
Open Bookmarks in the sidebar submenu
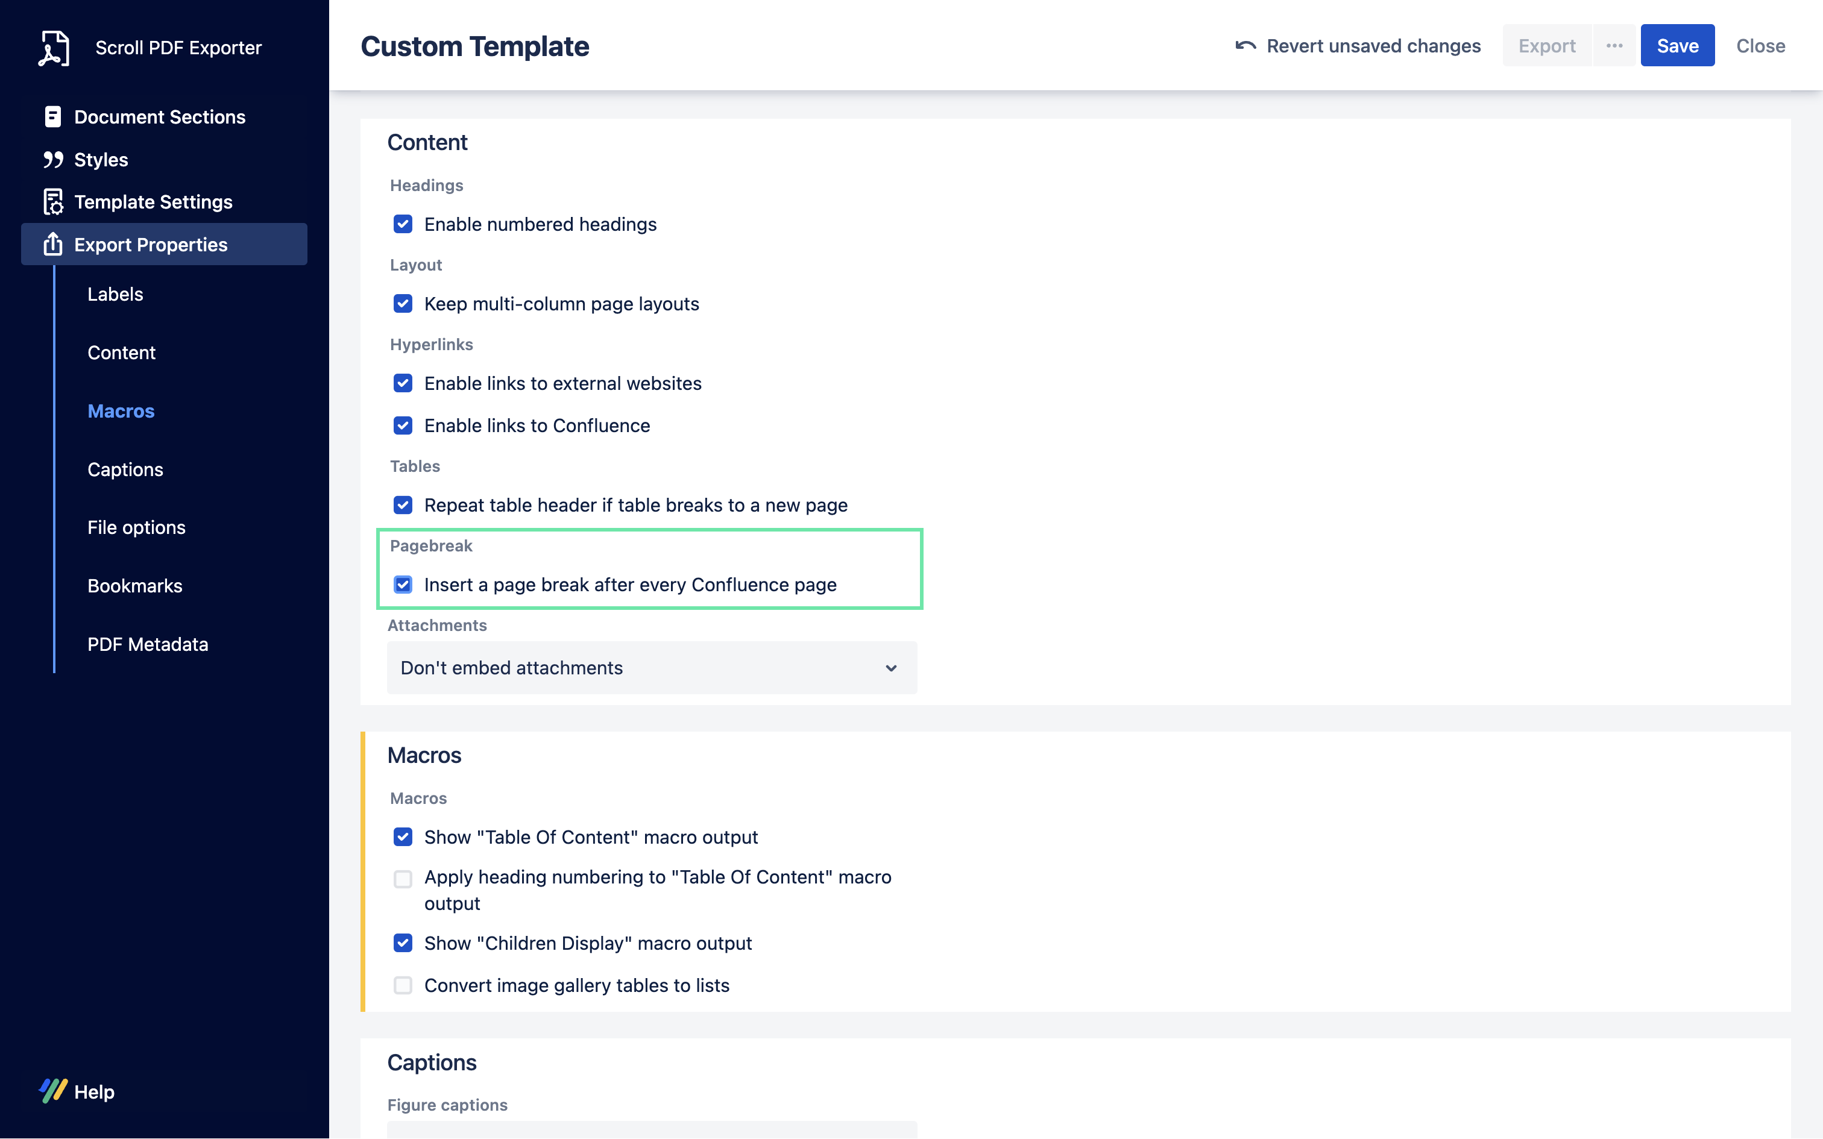pyautogui.click(x=135, y=586)
